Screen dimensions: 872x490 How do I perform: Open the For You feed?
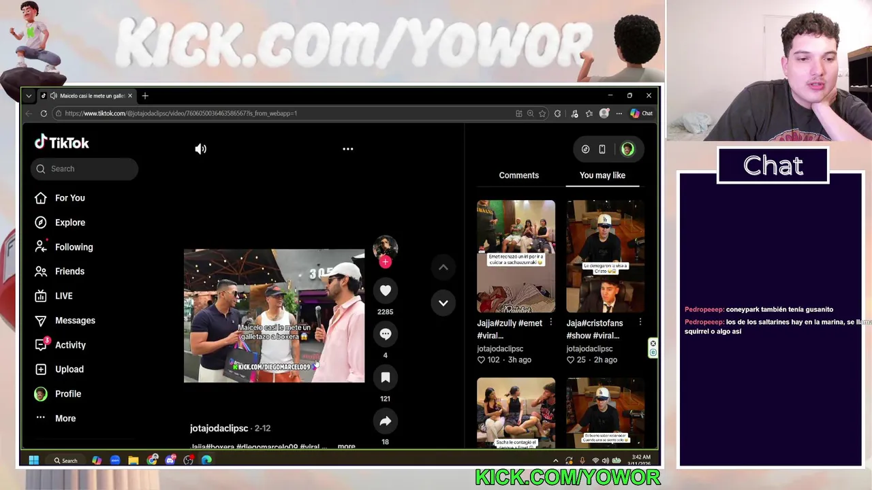click(60, 198)
